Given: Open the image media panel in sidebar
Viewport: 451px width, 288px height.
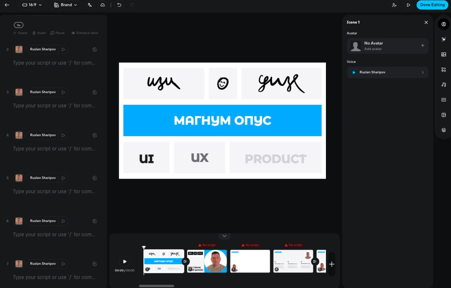Looking at the screenshot, I should (444, 55).
